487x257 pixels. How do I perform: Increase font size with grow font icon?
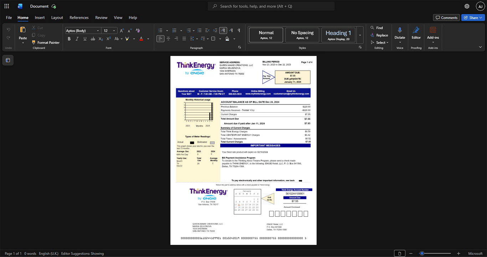click(122, 31)
